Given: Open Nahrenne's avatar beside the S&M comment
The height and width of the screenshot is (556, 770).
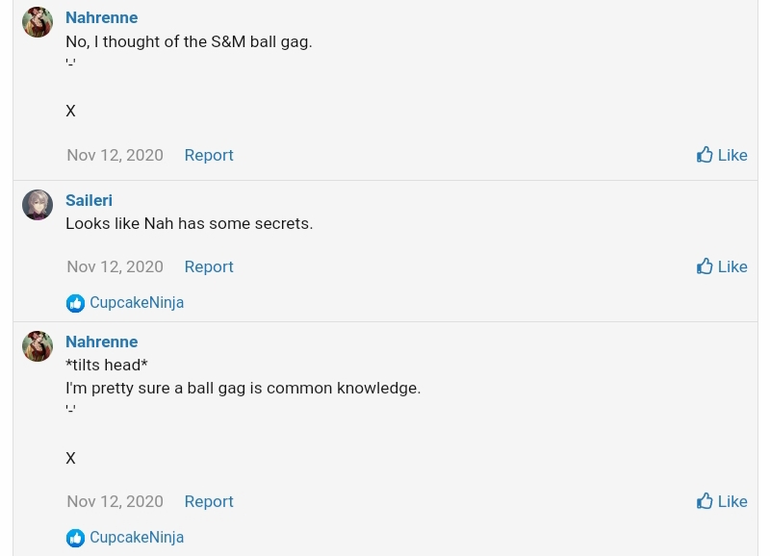Looking at the screenshot, I should point(38,22).
